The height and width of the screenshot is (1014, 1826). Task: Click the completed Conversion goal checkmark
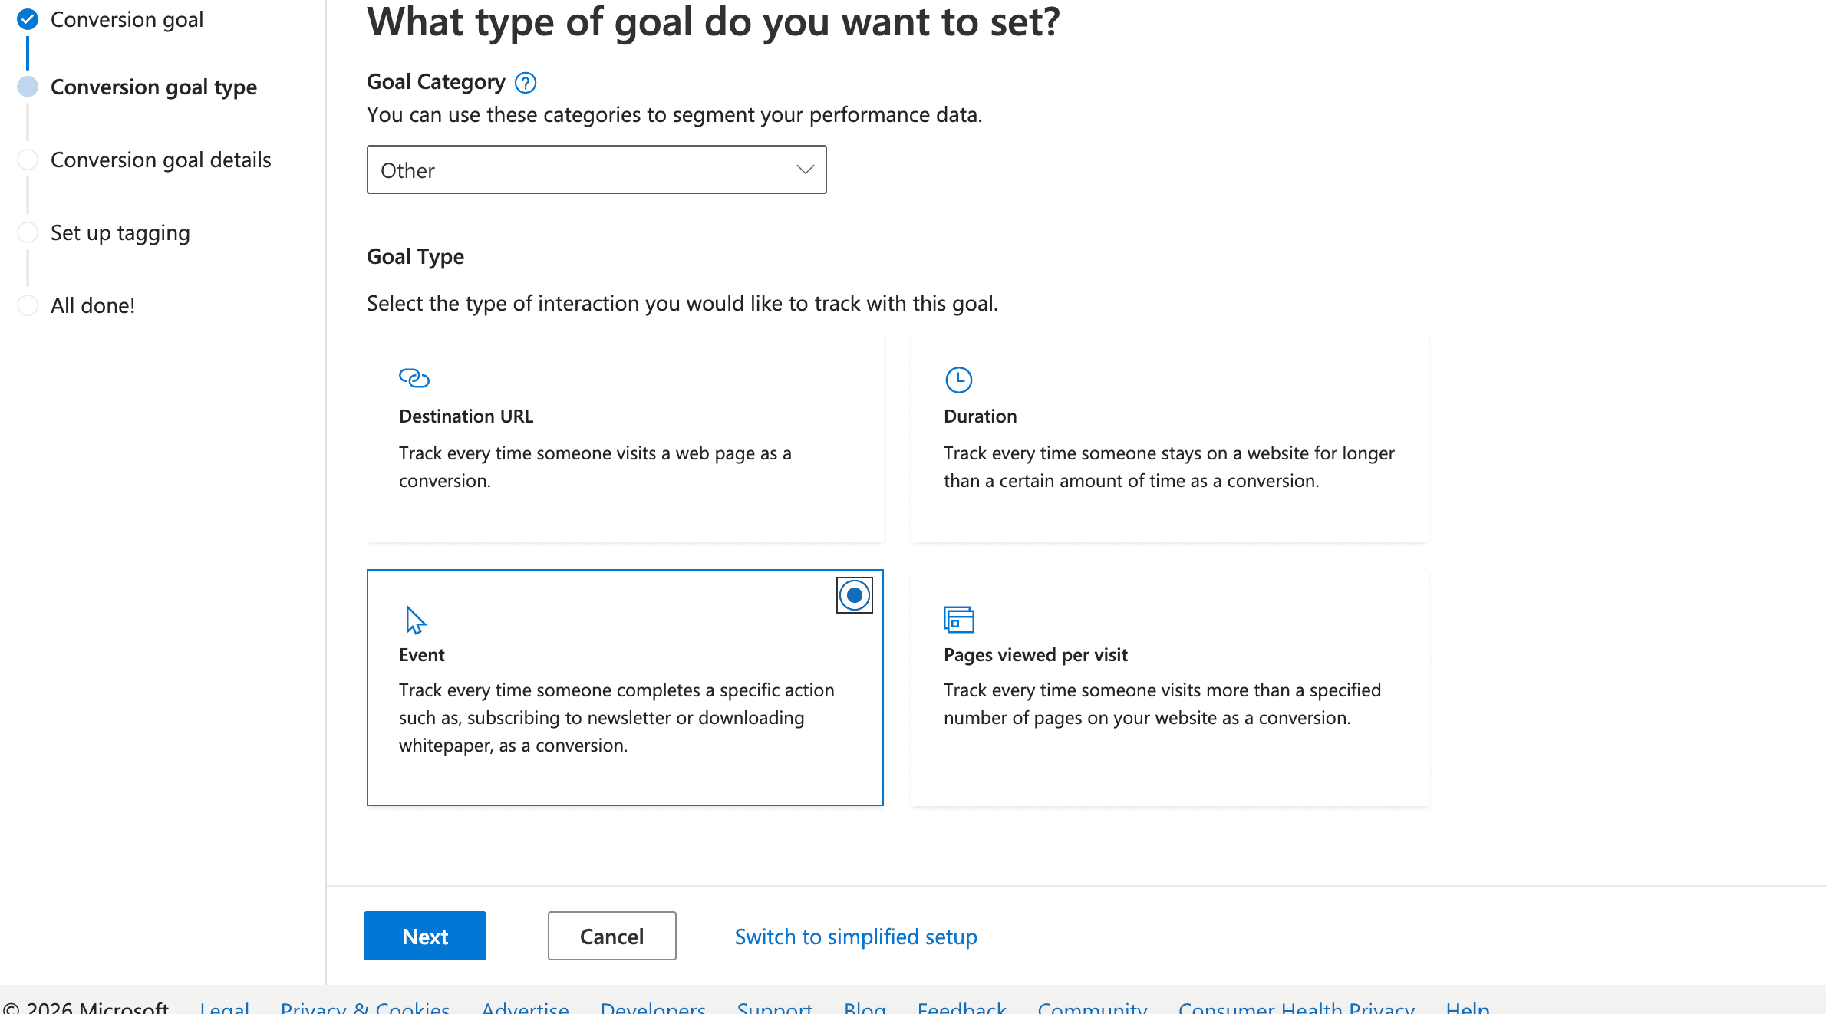point(28,19)
